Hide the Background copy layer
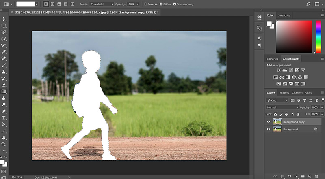This screenshot has height=179, width=325. click(269, 122)
